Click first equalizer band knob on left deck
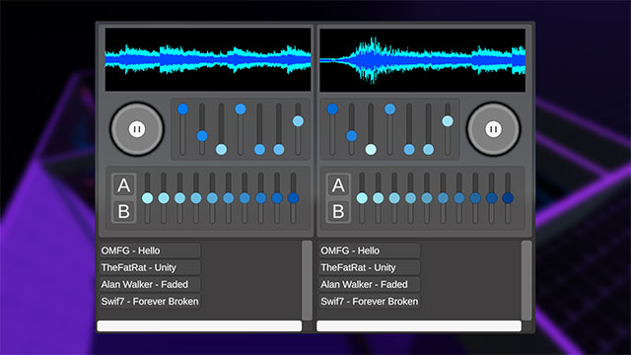631x355 pixels. tap(148, 198)
